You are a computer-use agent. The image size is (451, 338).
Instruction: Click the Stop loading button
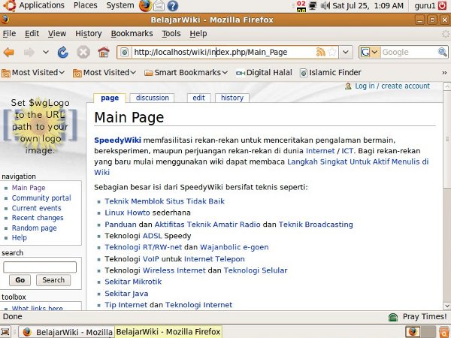tap(83, 53)
